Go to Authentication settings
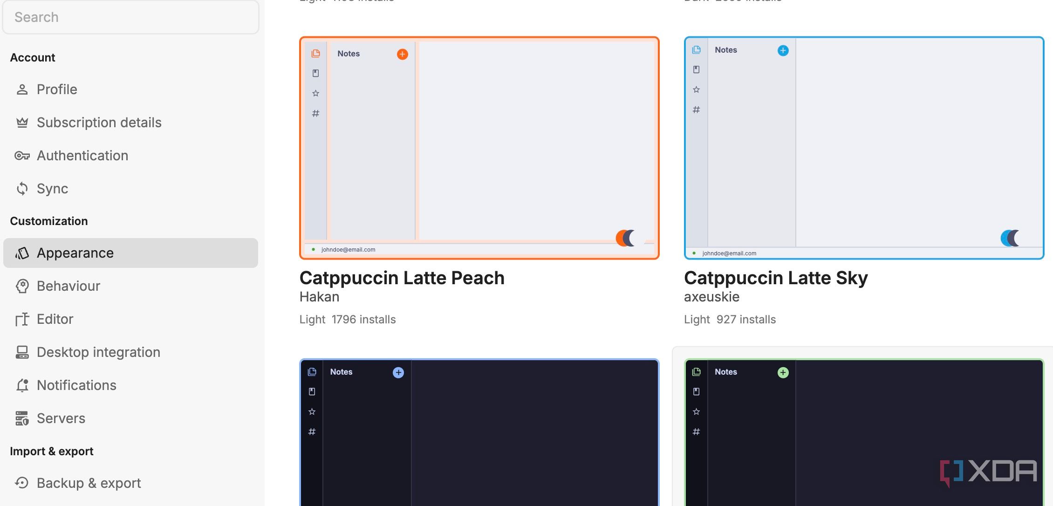The height and width of the screenshot is (506, 1053). (x=130, y=155)
